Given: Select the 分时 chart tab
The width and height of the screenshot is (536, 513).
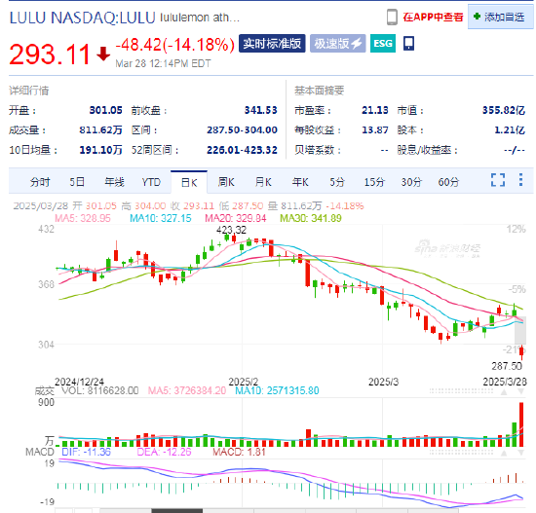Looking at the screenshot, I should pyautogui.click(x=40, y=182).
